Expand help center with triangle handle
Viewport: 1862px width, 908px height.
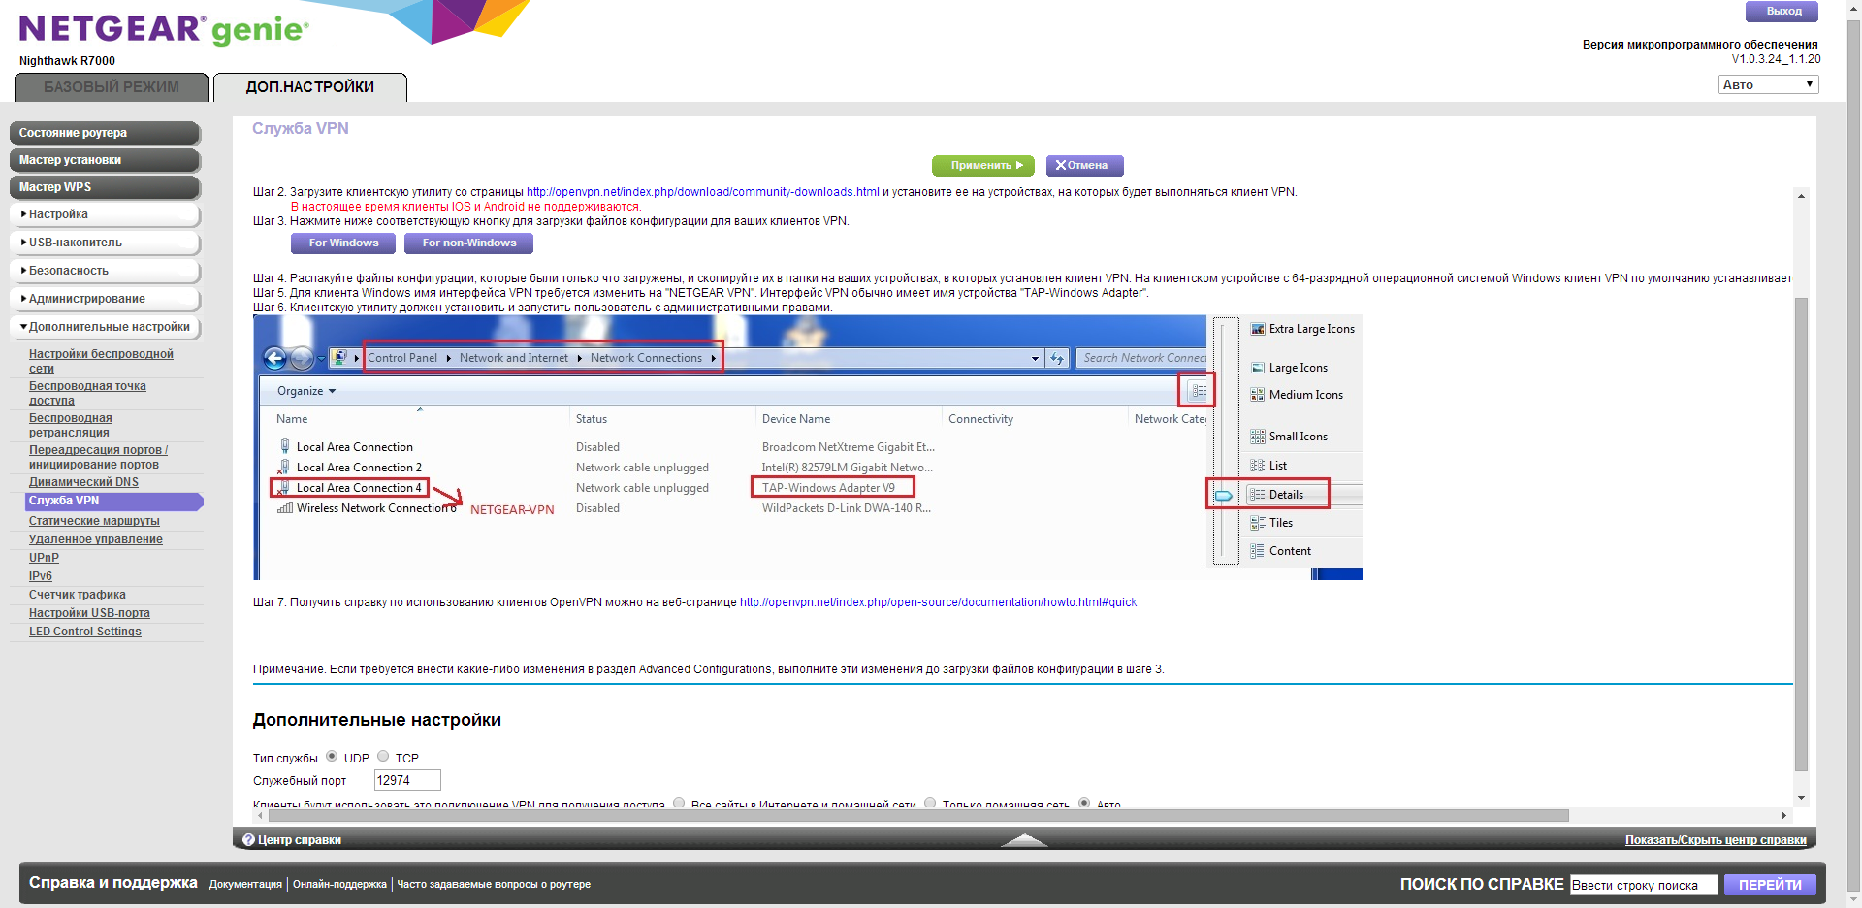tap(1024, 840)
